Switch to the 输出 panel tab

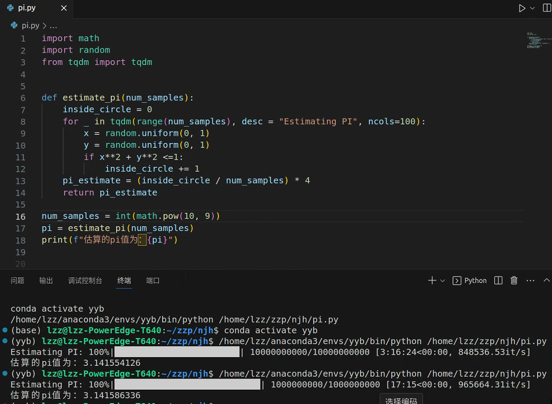(x=46, y=281)
